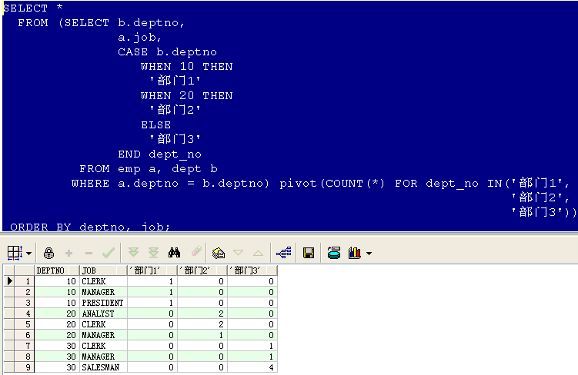Click the linked-query tree icon

(283, 253)
